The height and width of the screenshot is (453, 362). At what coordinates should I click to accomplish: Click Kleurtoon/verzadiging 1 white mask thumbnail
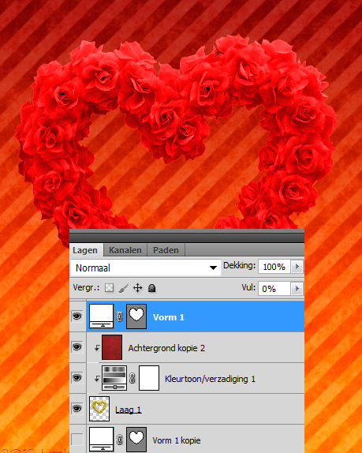149,378
